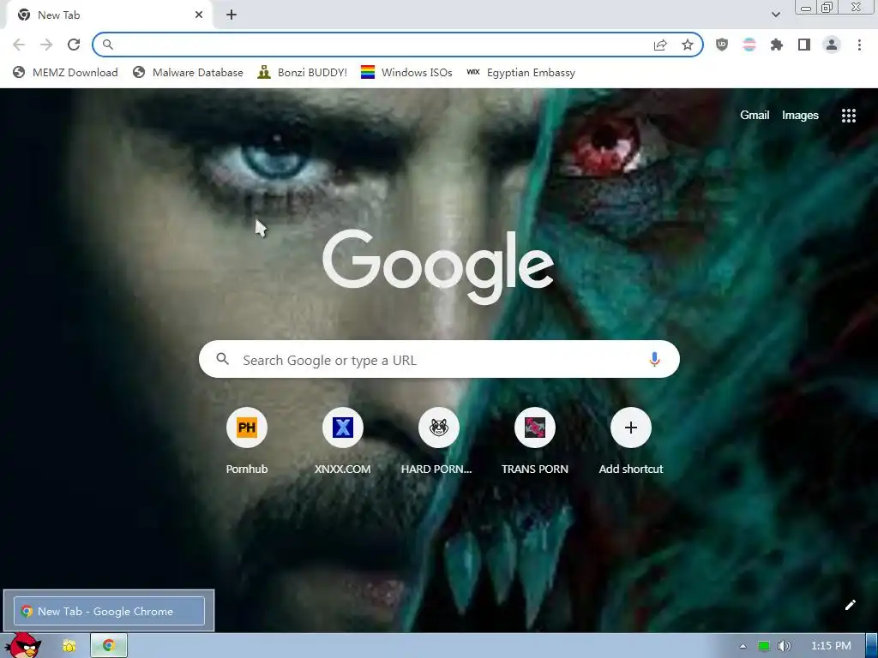The width and height of the screenshot is (878, 658).
Task: Open the file explorer taskbar icon
Action: [69, 646]
